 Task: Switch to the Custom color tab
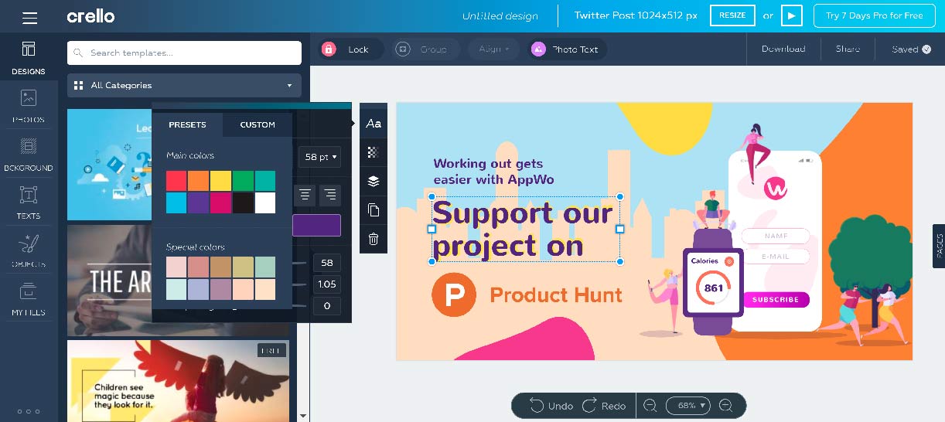pos(258,124)
